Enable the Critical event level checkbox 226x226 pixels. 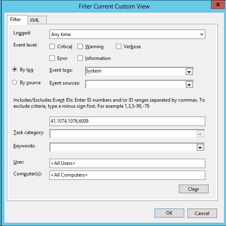coord(52,47)
